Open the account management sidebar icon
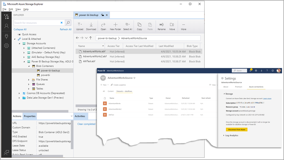284x160 pixels. point(6,26)
